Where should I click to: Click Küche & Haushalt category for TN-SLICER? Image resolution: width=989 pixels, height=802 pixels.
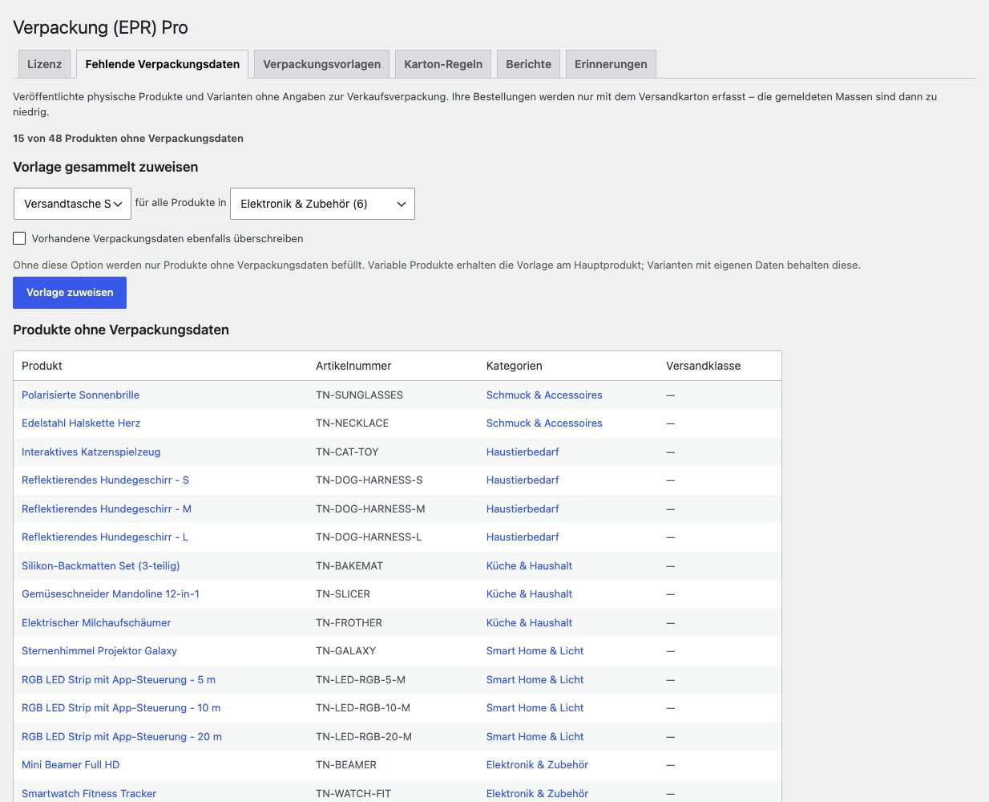(529, 593)
